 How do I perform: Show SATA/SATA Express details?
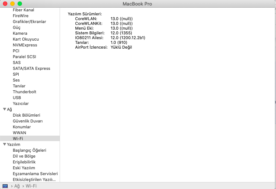pos(31,68)
